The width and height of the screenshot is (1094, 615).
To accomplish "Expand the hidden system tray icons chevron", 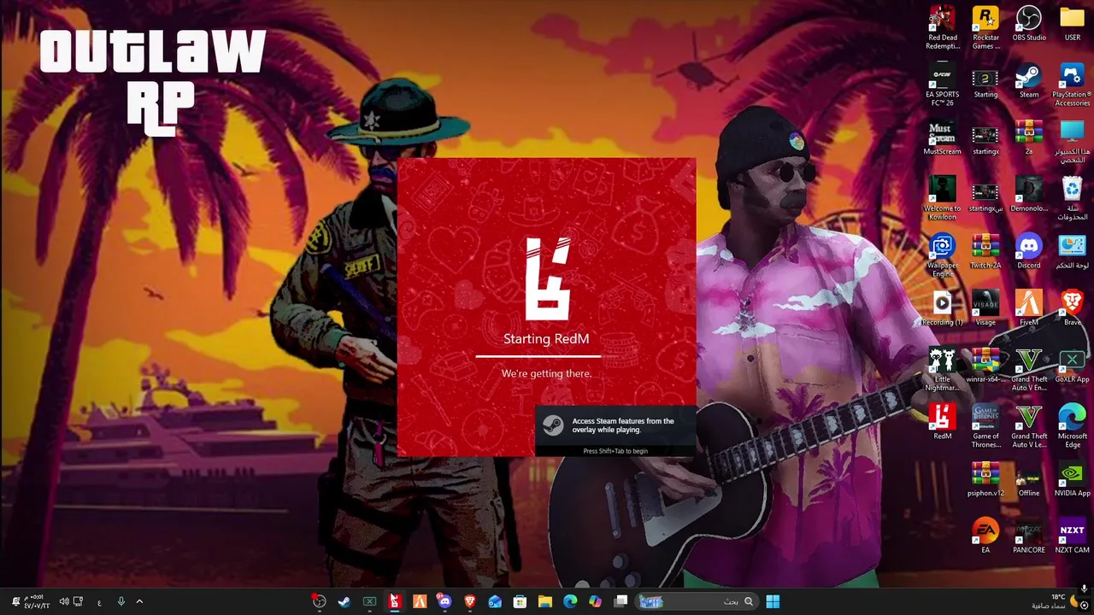I will (x=139, y=601).
